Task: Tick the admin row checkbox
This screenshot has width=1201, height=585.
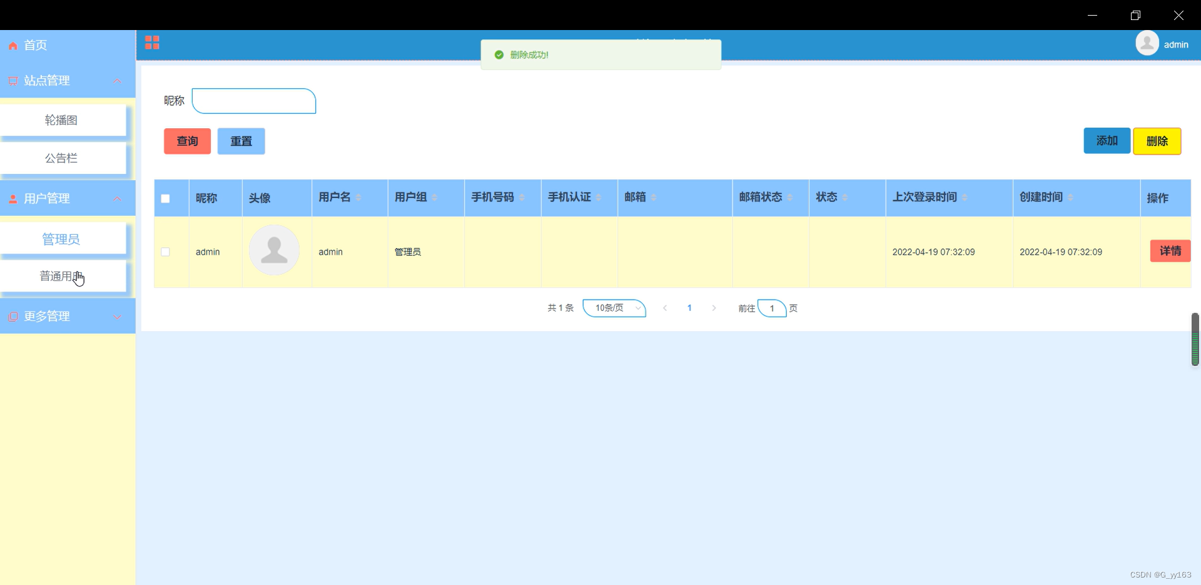Action: [165, 252]
